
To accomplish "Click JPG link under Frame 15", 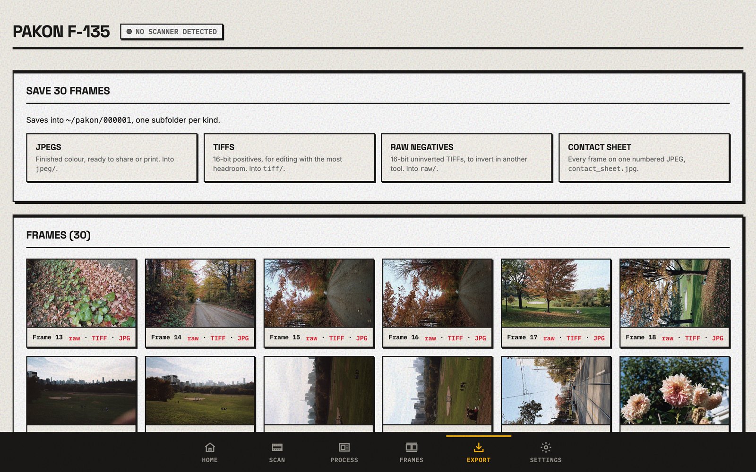I will click(x=361, y=338).
